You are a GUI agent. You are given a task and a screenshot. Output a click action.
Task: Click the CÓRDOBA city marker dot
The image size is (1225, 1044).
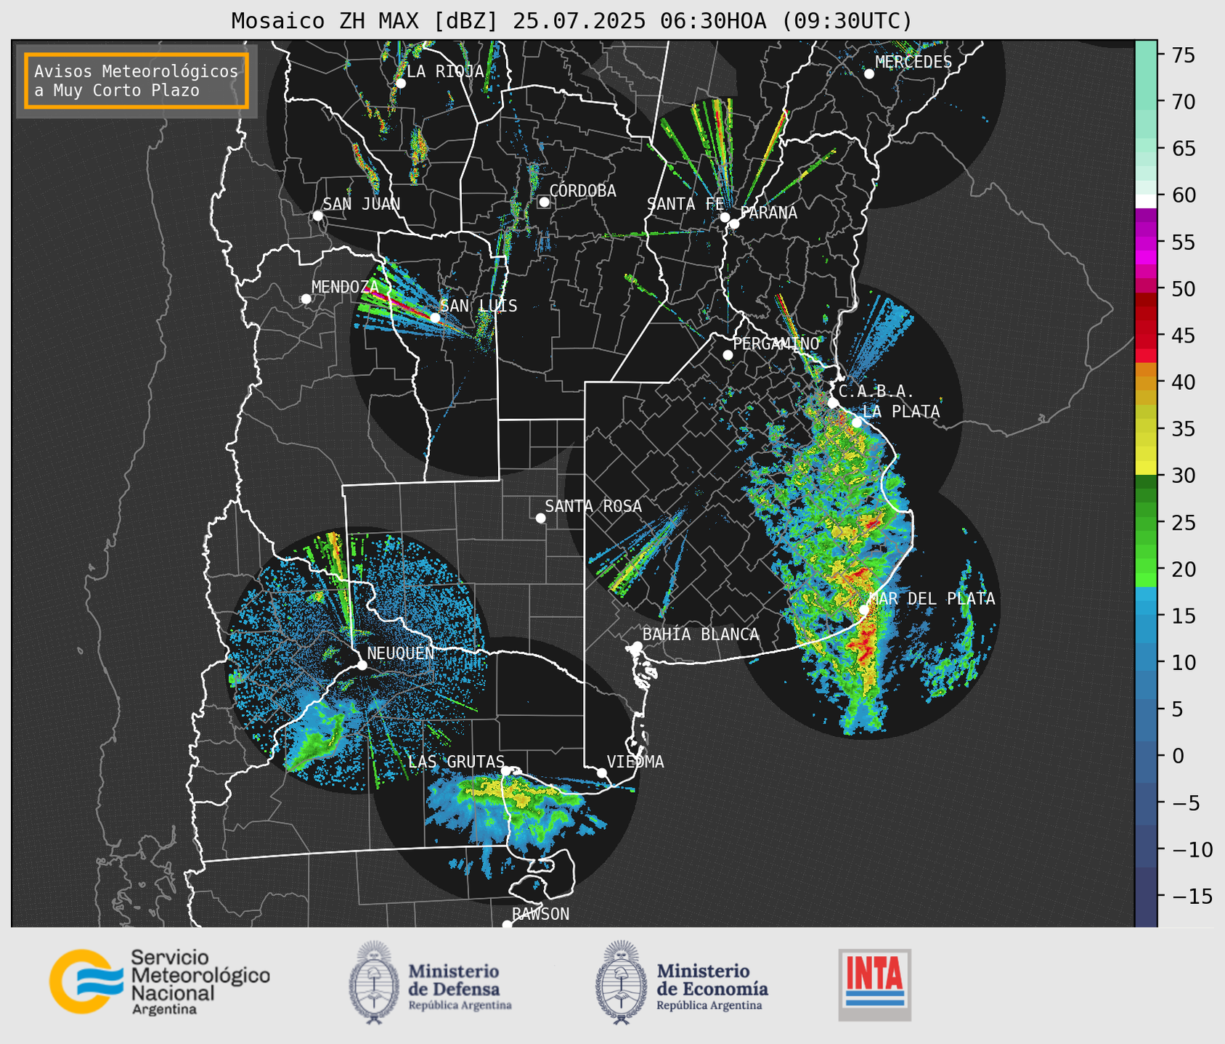coord(544,202)
